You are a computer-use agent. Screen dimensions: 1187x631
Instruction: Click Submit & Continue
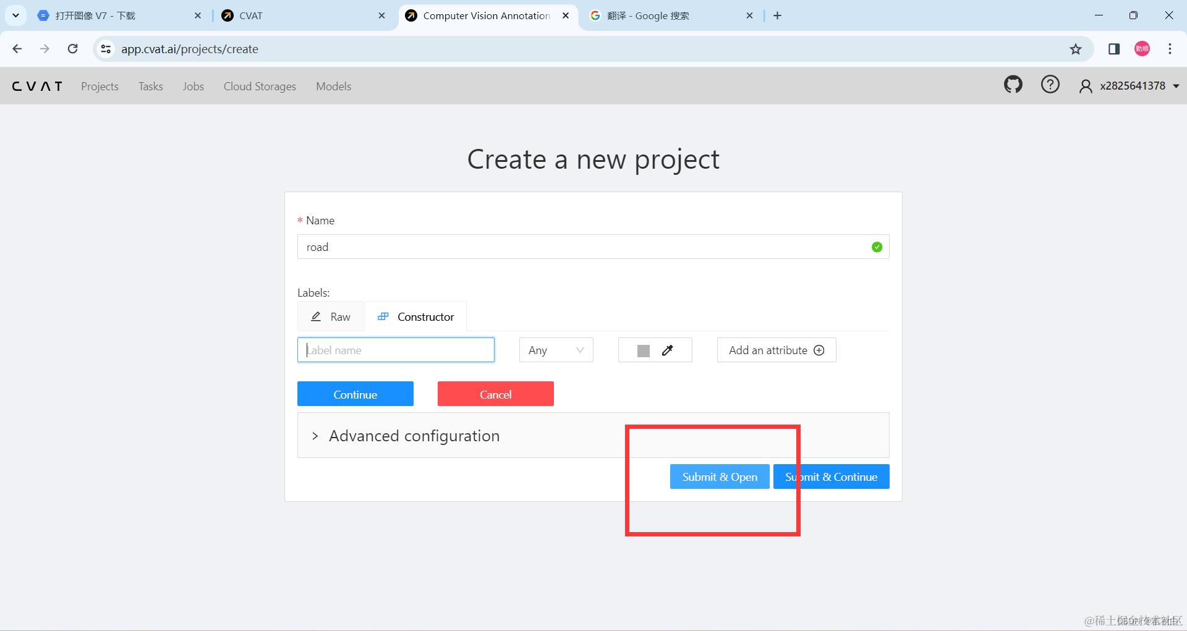[x=832, y=476]
